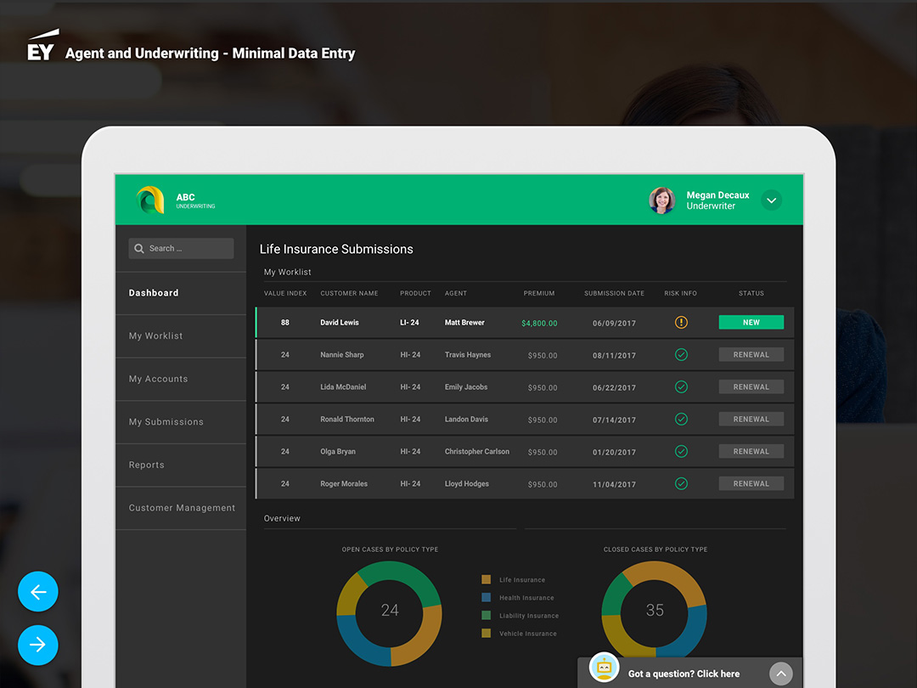Open the Dashboard menu item

(x=154, y=293)
